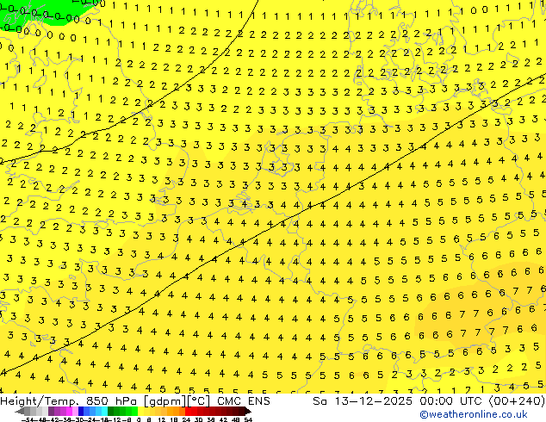The image size is (546, 422).
Task: Select the [gdpm] unit label
Action: click(165, 401)
